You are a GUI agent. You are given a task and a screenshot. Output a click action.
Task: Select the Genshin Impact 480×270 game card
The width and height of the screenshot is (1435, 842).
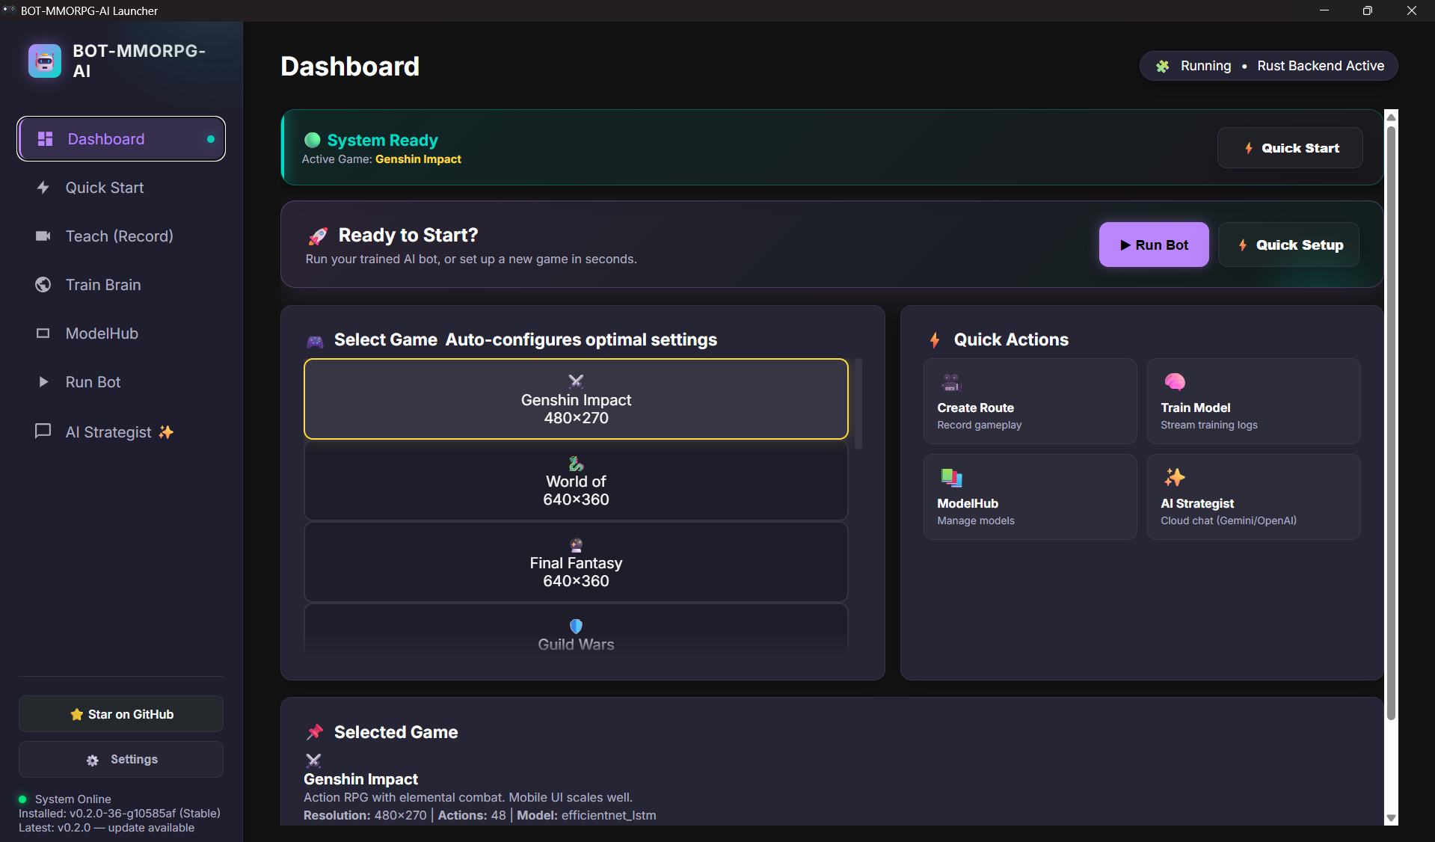tap(576, 399)
